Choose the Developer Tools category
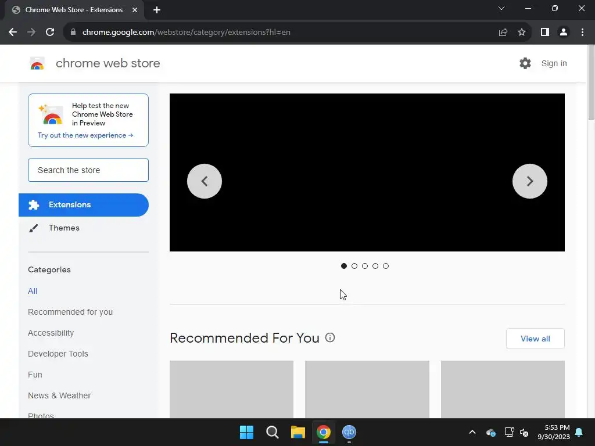 [x=58, y=354]
